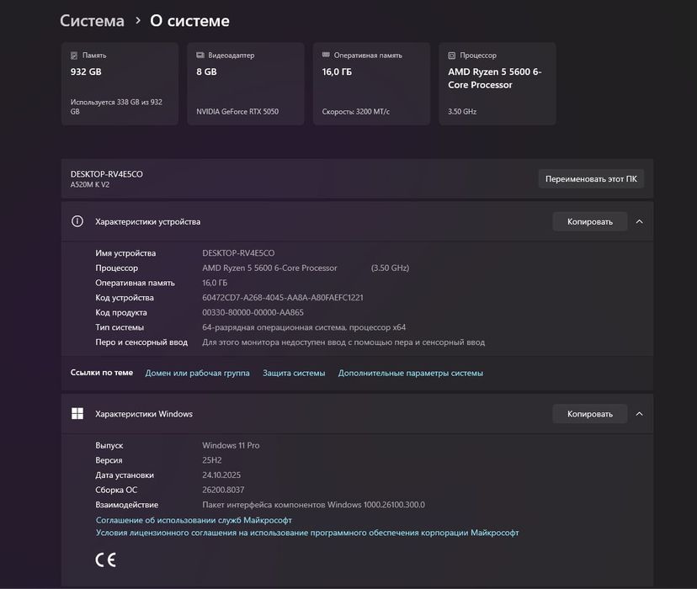
Task: Click the CE certification mark
Action: (x=106, y=560)
